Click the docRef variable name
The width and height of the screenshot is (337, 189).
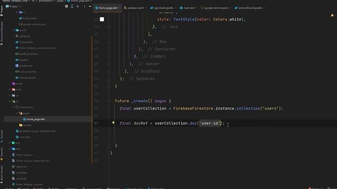click(x=141, y=123)
